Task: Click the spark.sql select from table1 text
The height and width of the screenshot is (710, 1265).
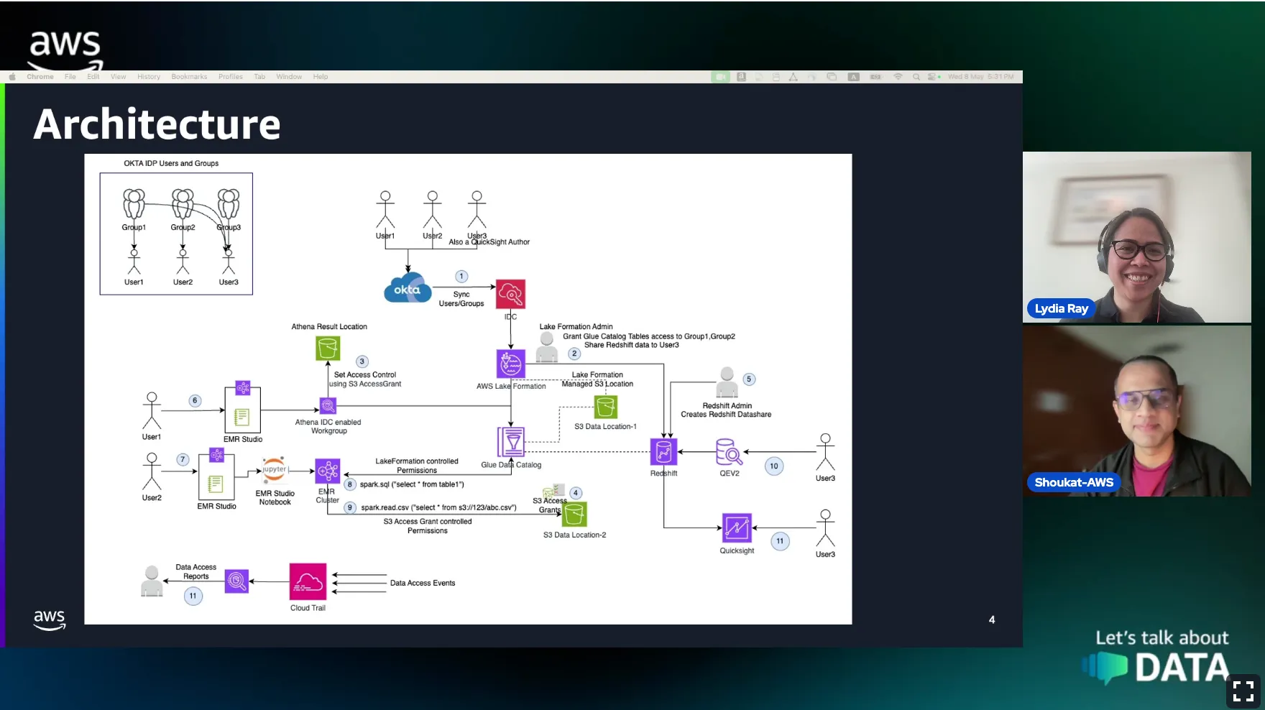Action: point(412,484)
